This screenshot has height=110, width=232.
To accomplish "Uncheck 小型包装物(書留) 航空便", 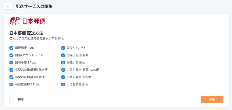I will click(11, 70).
